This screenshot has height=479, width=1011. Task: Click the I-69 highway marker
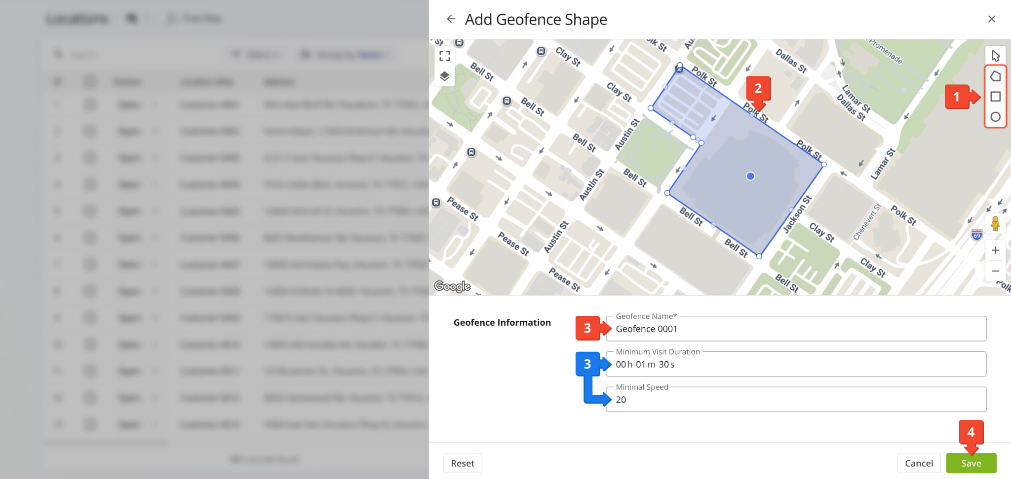pos(976,235)
